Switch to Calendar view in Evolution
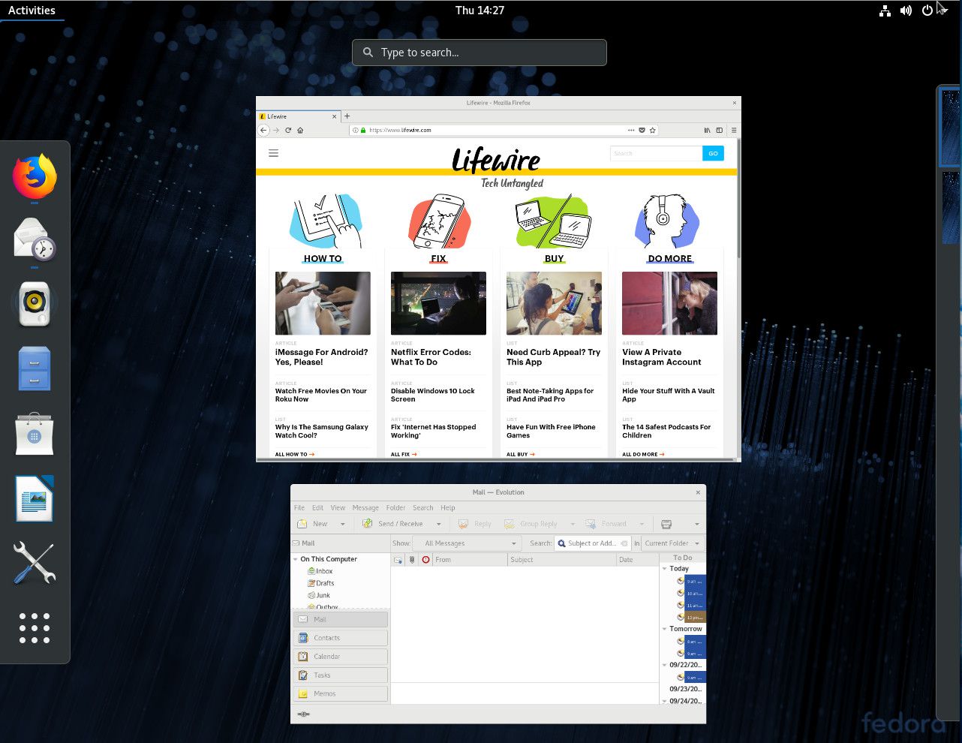The height and width of the screenshot is (743, 962). coord(341,657)
